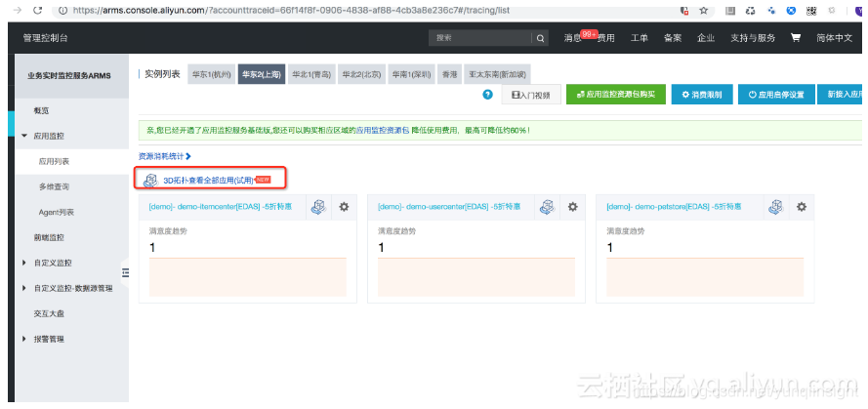Select 应用列表 in sidebar
Viewport: 868px width, 409px height.
click(54, 162)
